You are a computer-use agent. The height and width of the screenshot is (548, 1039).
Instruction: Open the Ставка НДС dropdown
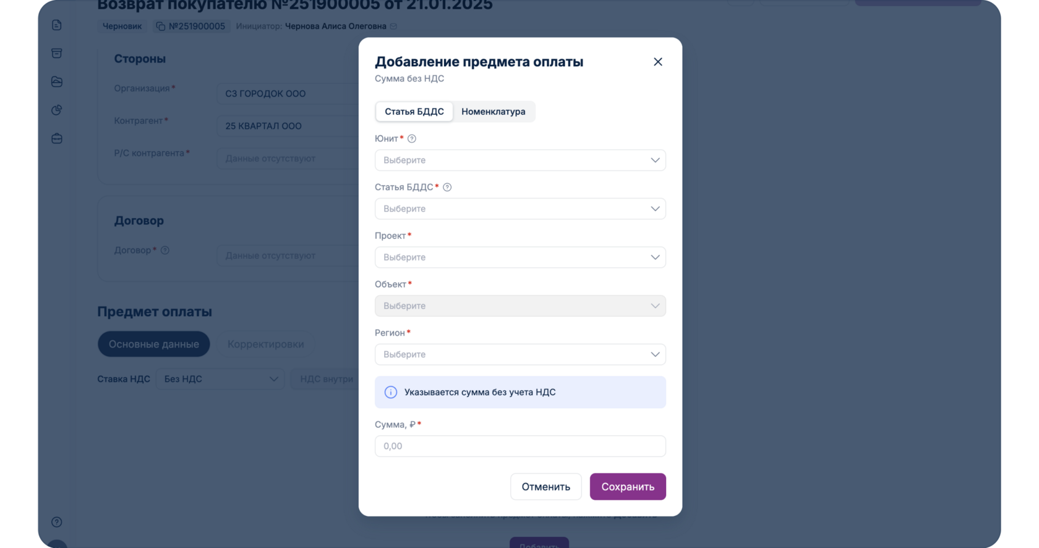(220, 379)
